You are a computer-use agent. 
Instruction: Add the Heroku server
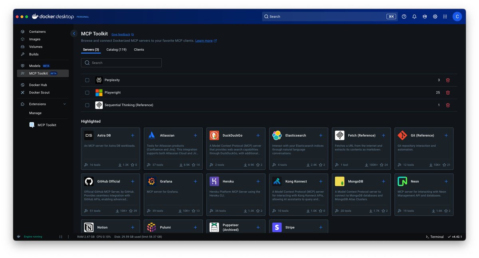258,181
